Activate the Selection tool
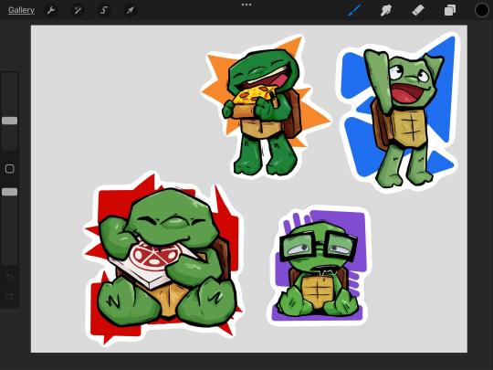493x370 pixels. point(104,10)
